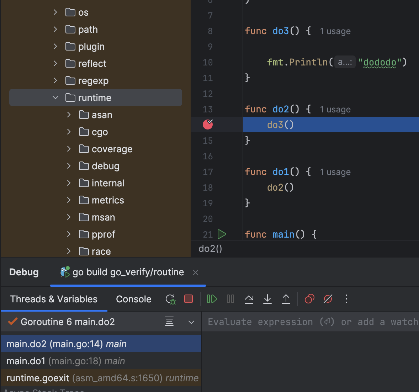Image resolution: width=419 pixels, height=392 pixels.
Task: Click the goroutine frames list options icon
Action: [x=169, y=322]
